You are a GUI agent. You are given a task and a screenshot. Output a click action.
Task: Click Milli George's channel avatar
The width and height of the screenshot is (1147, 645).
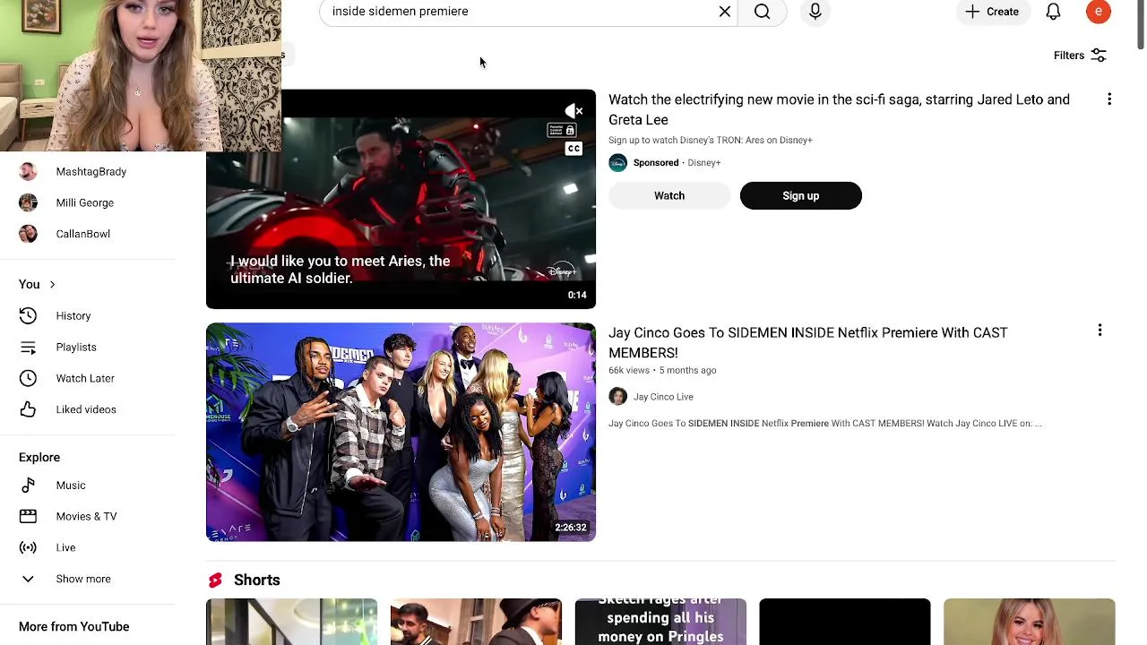pos(28,202)
